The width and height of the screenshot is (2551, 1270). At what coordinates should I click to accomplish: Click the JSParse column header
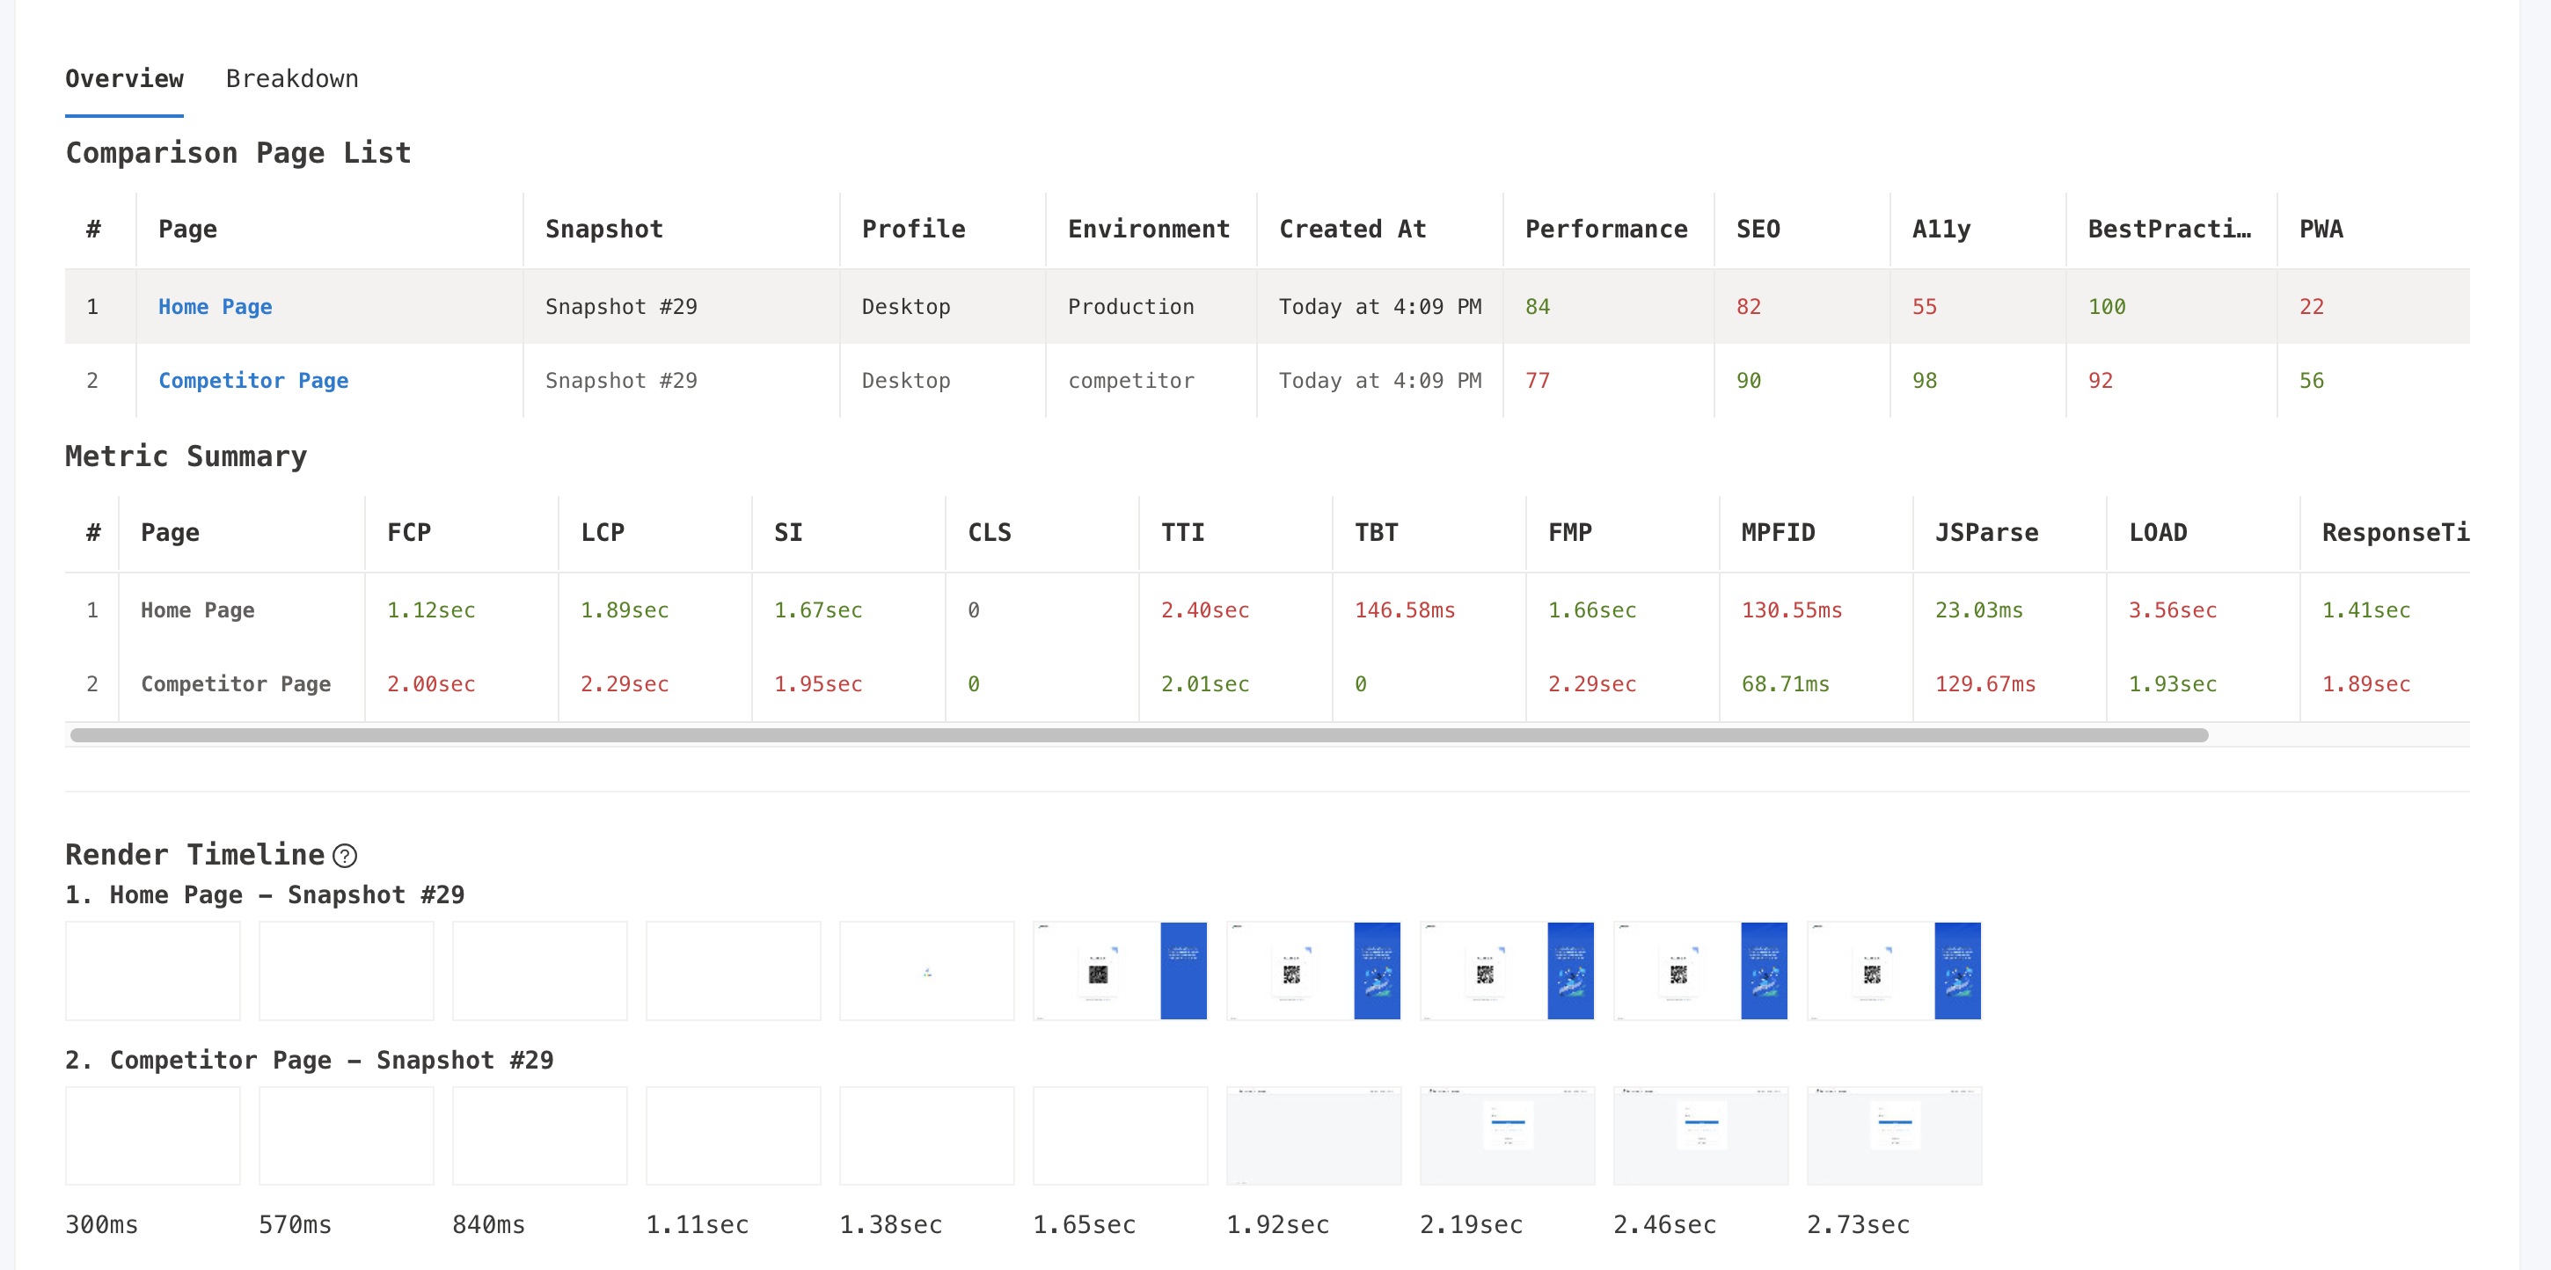click(1986, 534)
